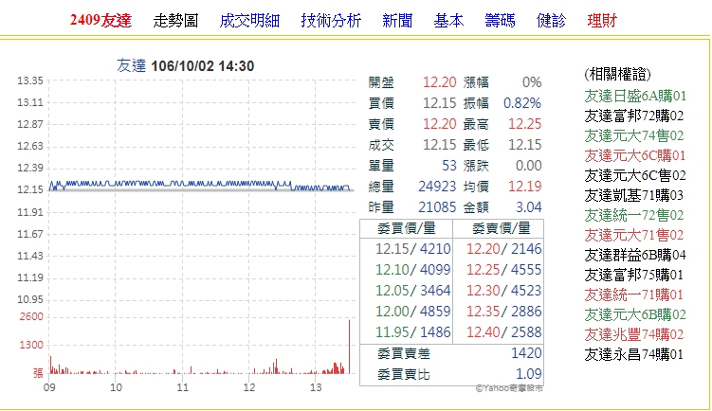The width and height of the screenshot is (712, 411).
Task: Click the 健診 tab
Action: point(551,20)
